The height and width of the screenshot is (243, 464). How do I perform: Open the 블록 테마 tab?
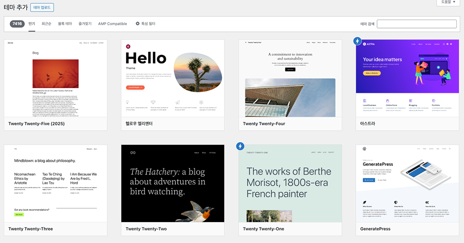[x=65, y=24]
